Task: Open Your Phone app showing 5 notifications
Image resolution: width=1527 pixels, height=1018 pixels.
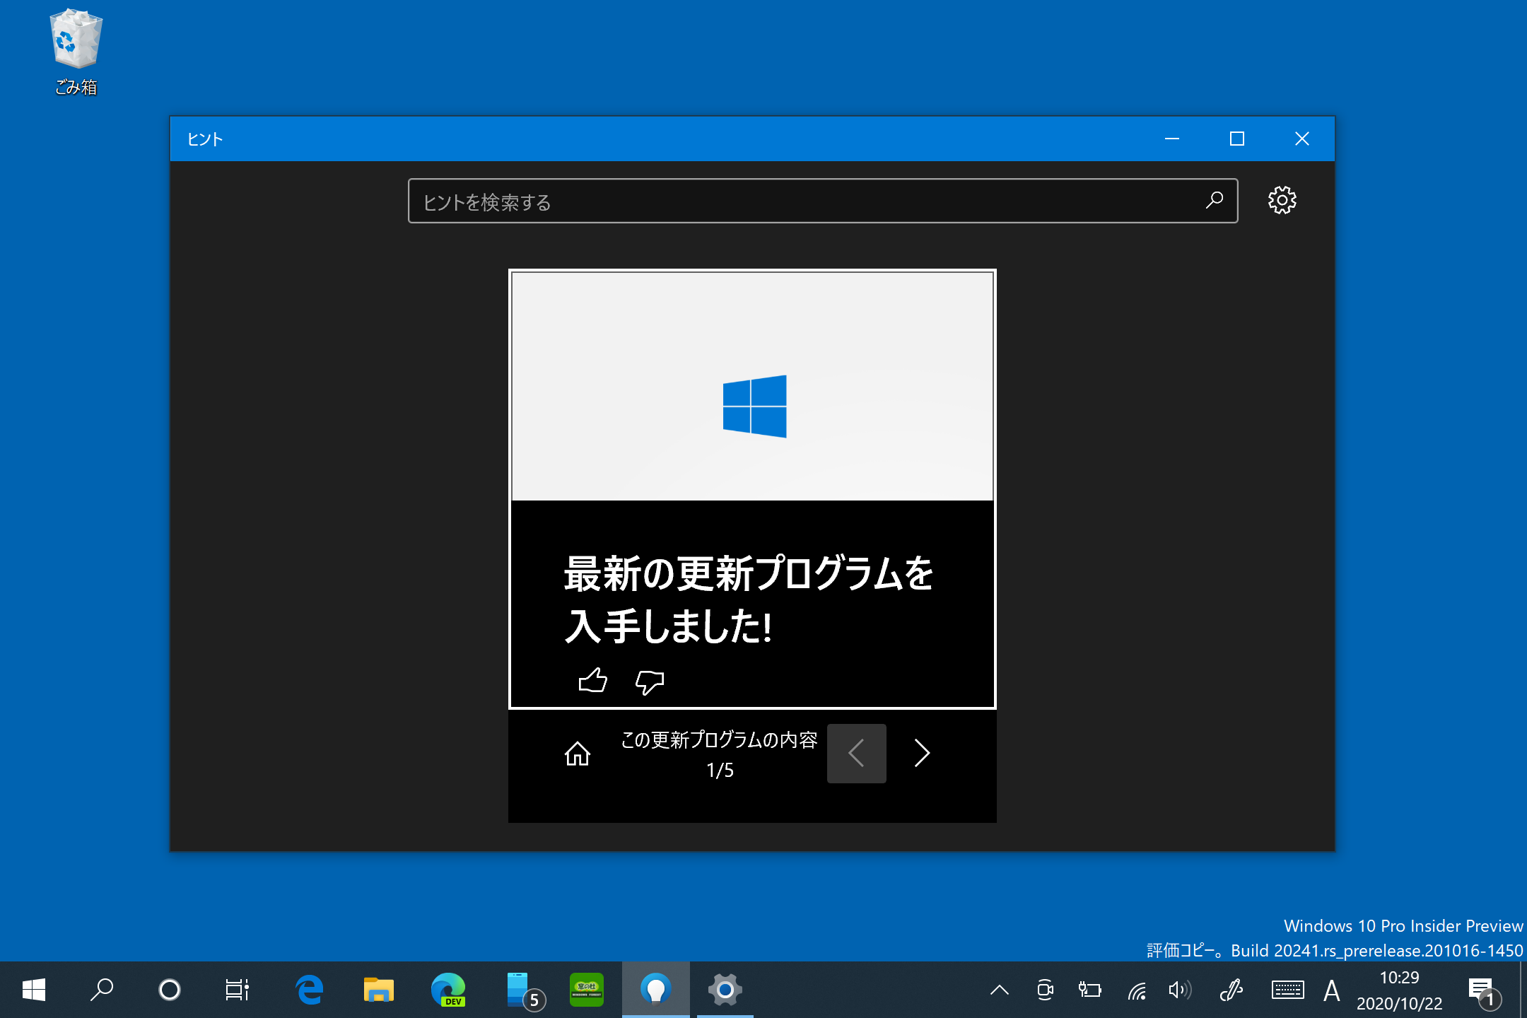Action: (x=518, y=989)
